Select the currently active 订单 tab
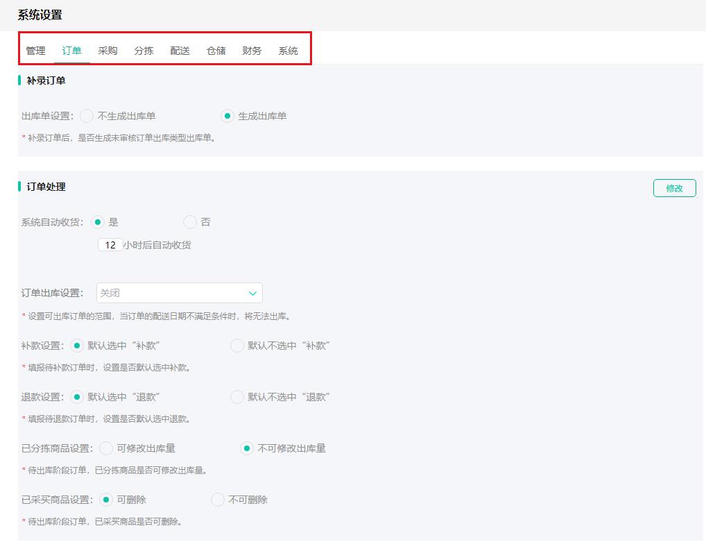Viewport: 706px width, 542px height. click(71, 50)
